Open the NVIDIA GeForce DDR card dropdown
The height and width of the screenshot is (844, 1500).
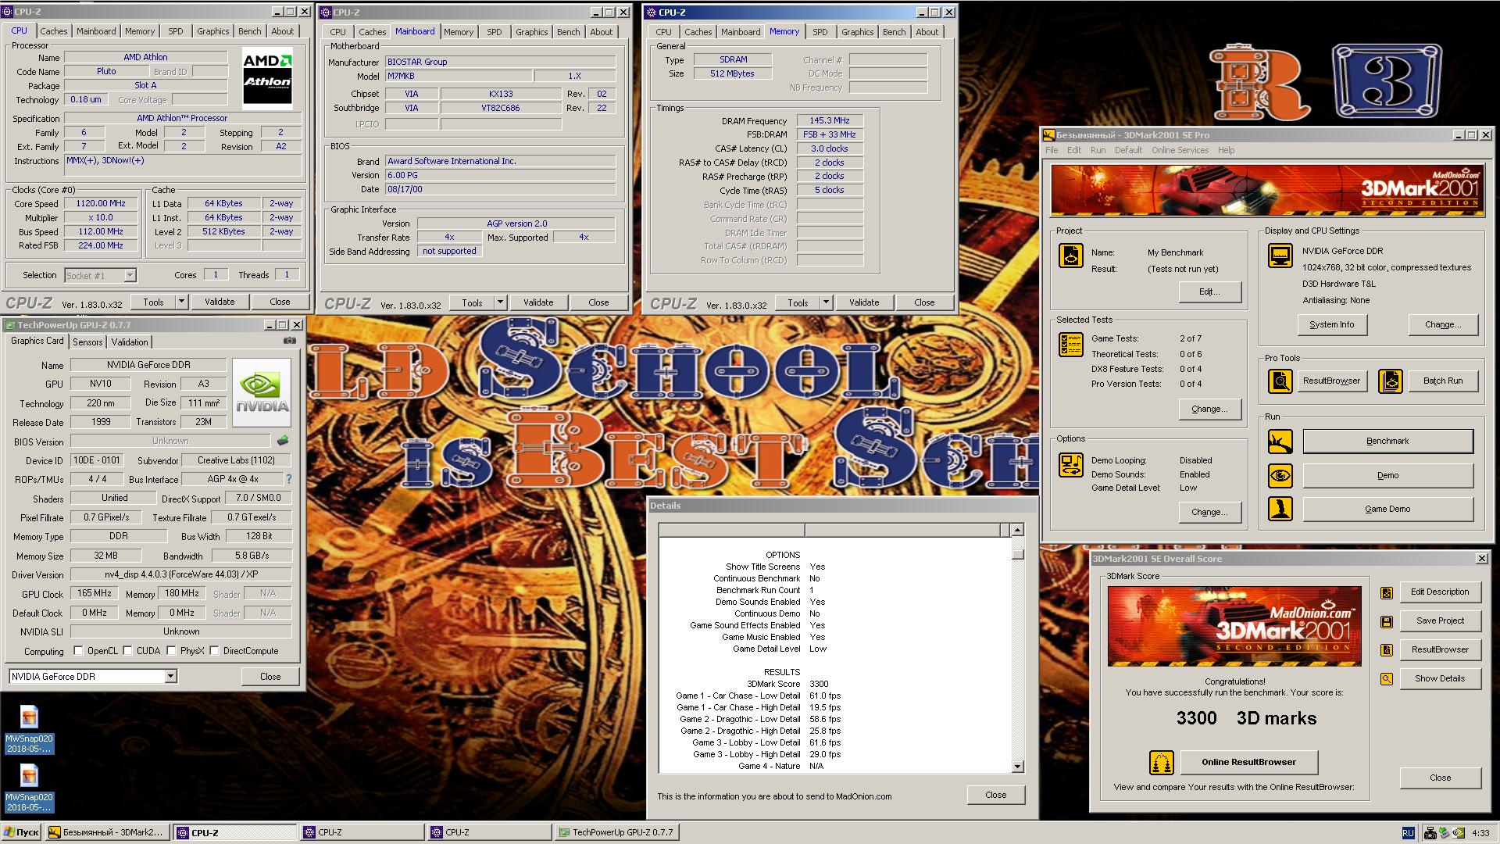170,676
